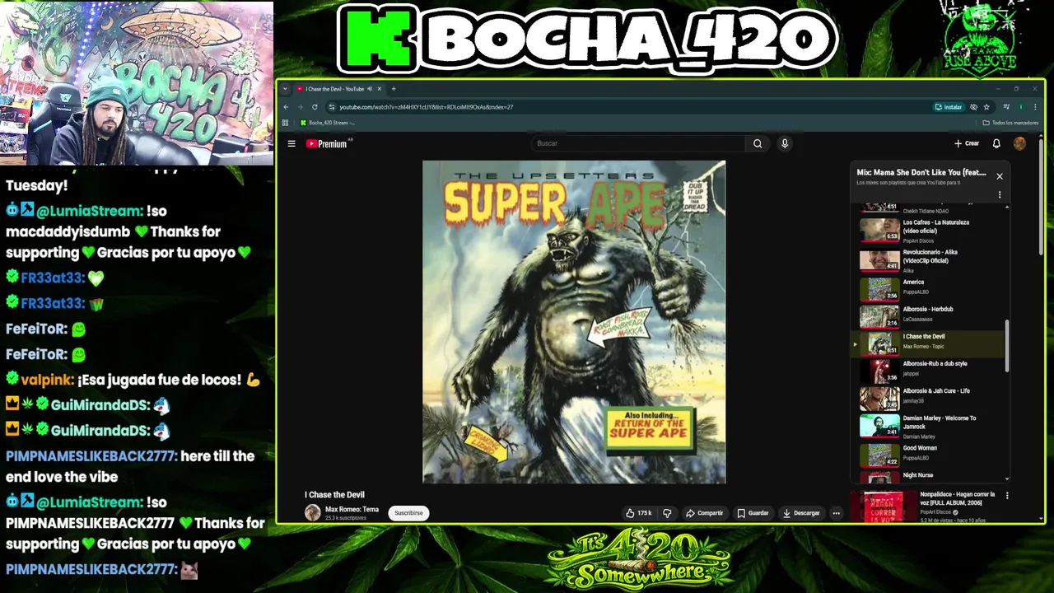Focus the Buscar search field

coord(638,143)
